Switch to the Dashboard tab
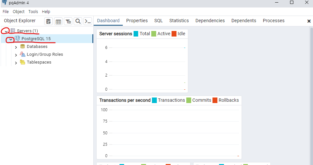The width and height of the screenshot is (313, 165). tap(108, 21)
